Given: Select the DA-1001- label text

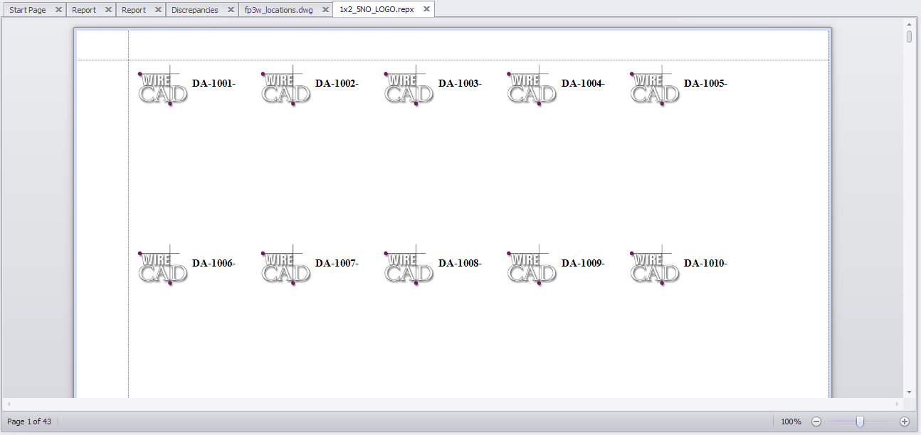Looking at the screenshot, I should 214,83.
